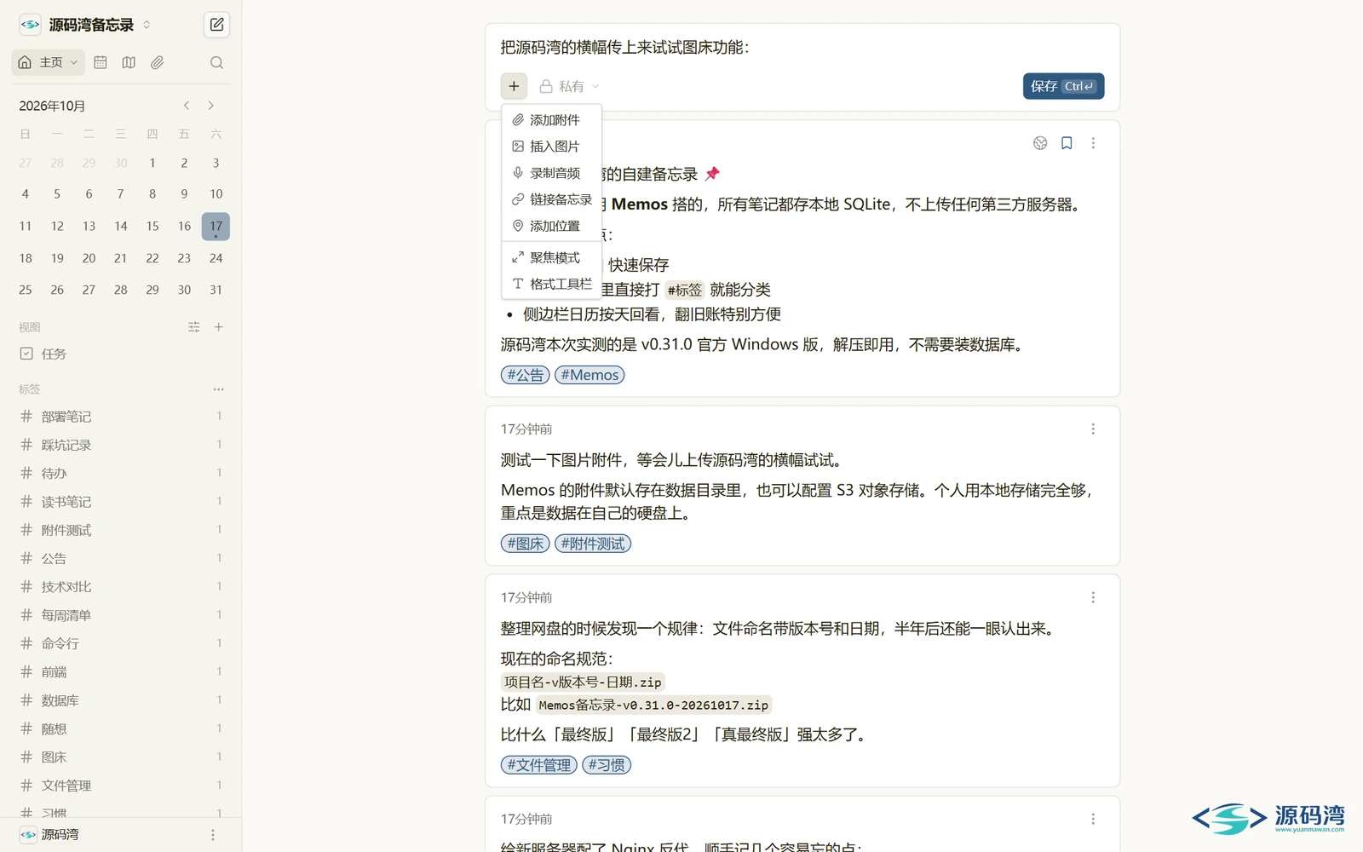Open three-dot menu of 图片附件 memo
1363x852 pixels.
coord(1093,429)
